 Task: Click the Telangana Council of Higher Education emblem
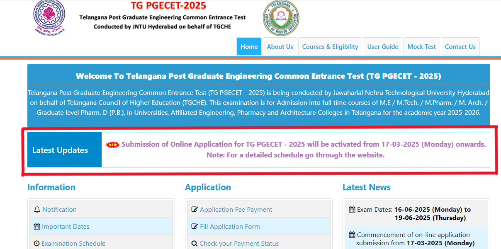pos(281,18)
